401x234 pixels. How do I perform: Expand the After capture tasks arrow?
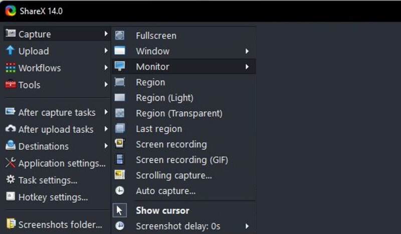point(106,112)
